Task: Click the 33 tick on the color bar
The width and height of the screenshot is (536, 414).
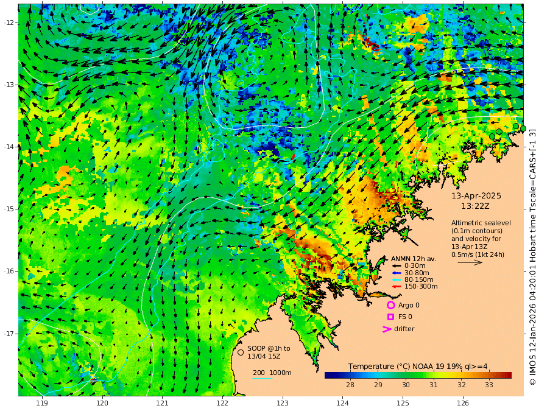Action: click(x=489, y=385)
